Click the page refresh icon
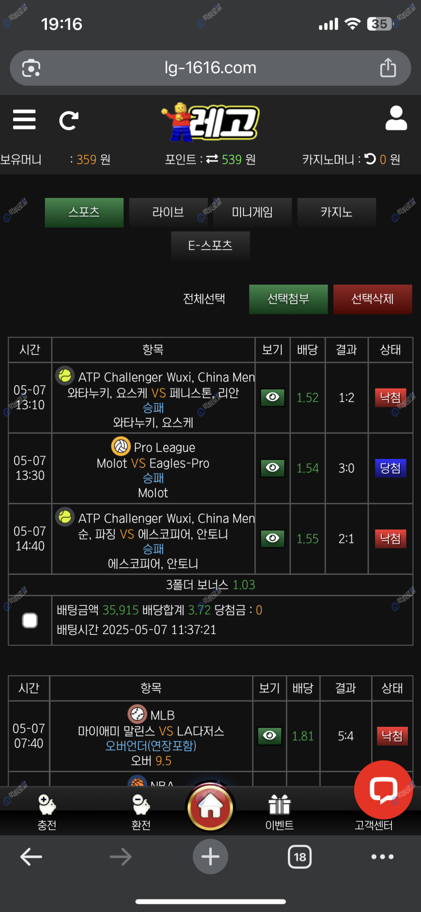421x912 pixels. click(x=69, y=120)
